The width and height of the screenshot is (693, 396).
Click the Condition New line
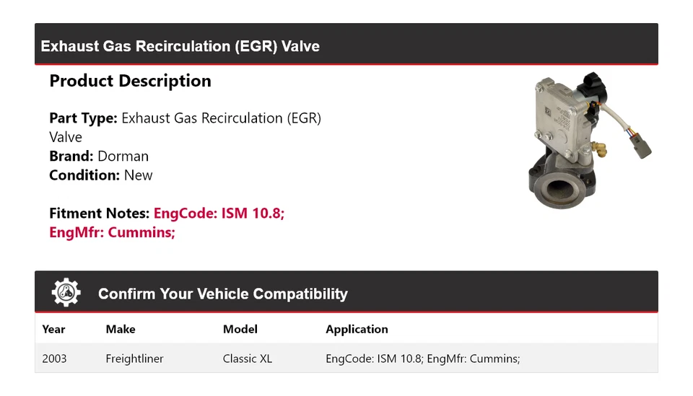point(101,175)
